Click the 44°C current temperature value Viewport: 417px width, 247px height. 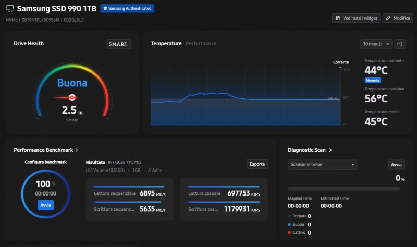click(376, 70)
